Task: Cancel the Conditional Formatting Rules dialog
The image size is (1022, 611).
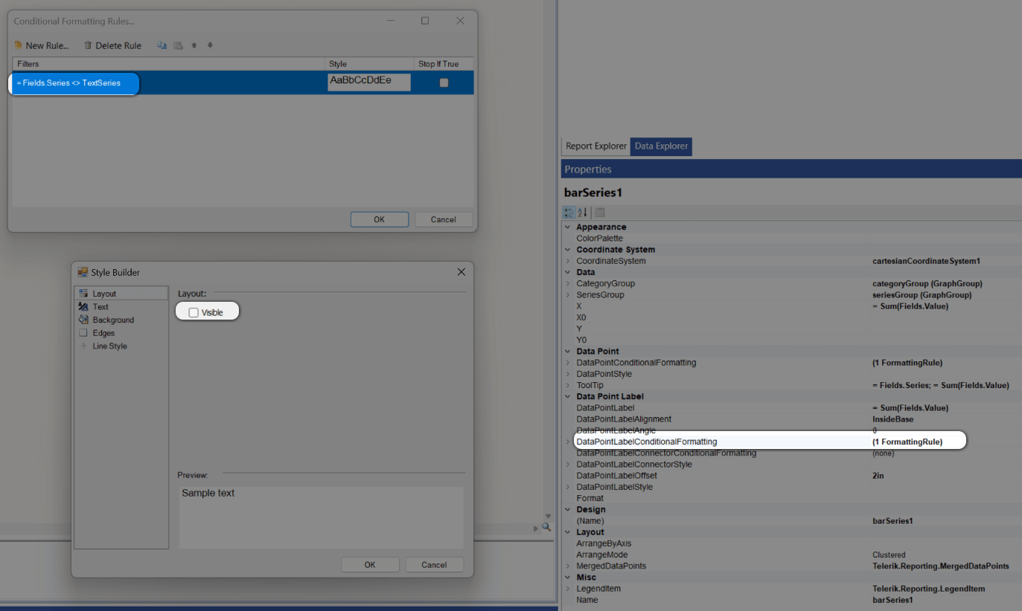Action: [444, 219]
